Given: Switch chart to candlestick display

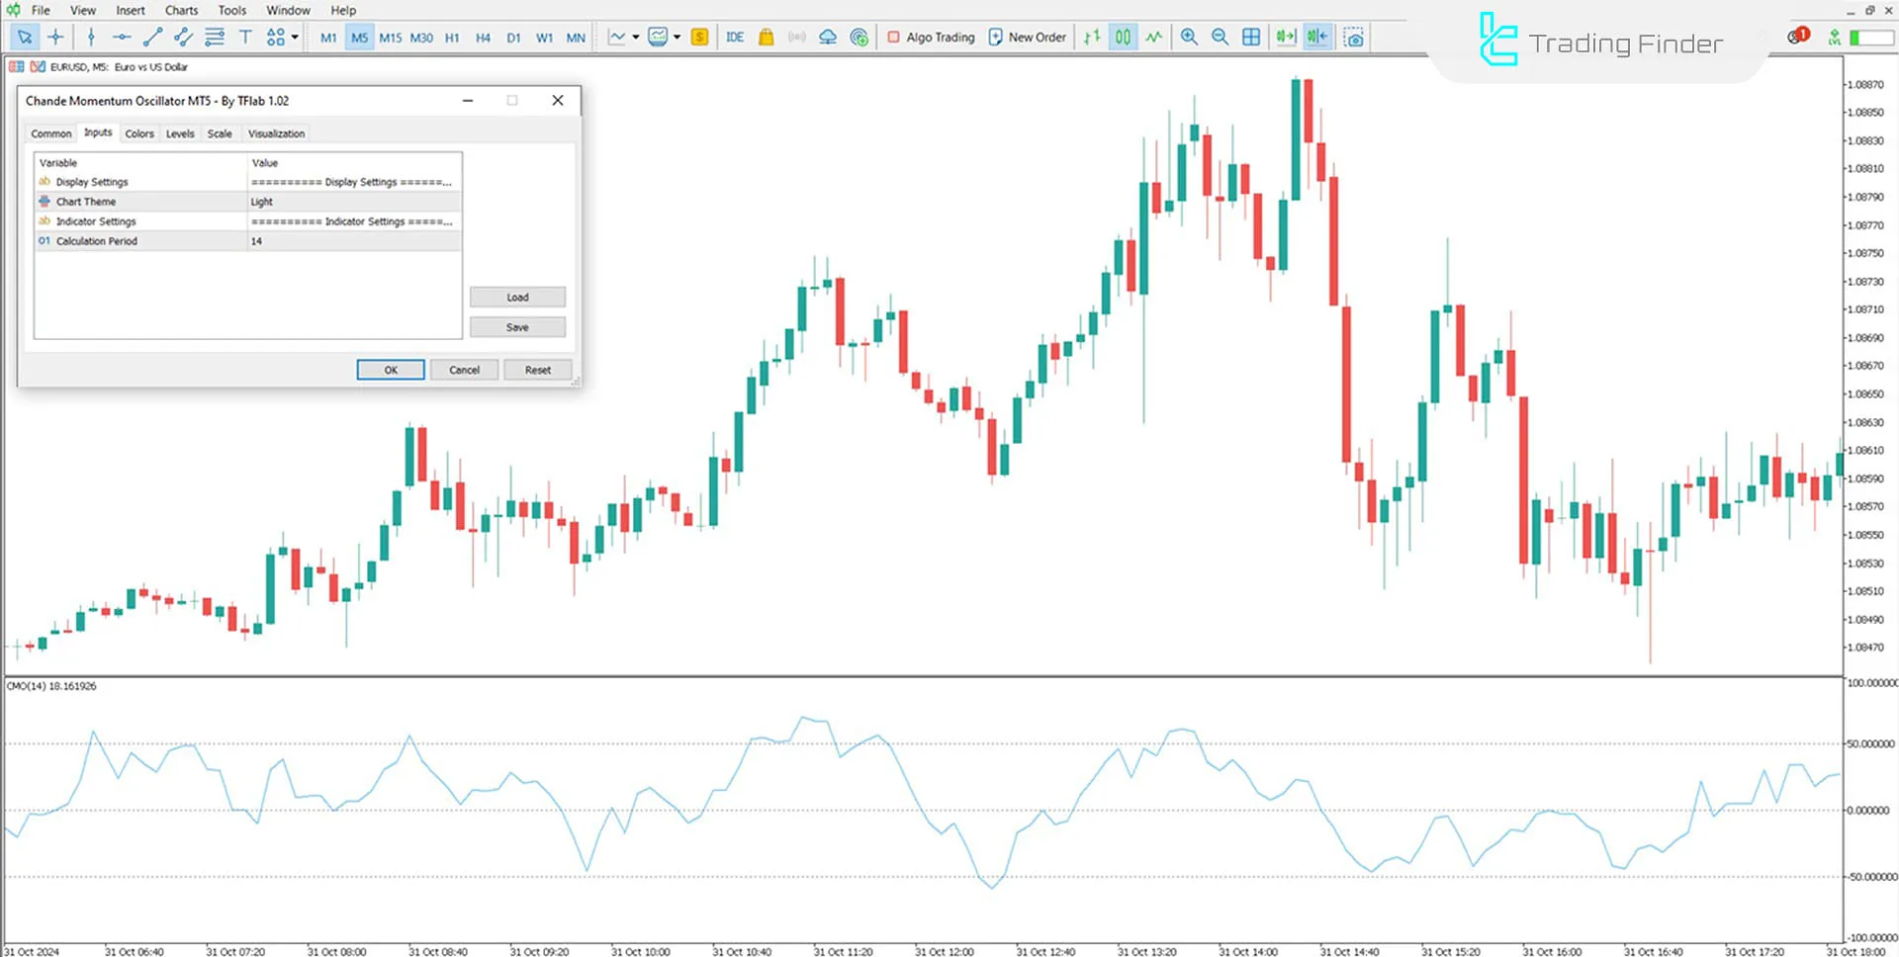Looking at the screenshot, I should tap(1123, 38).
